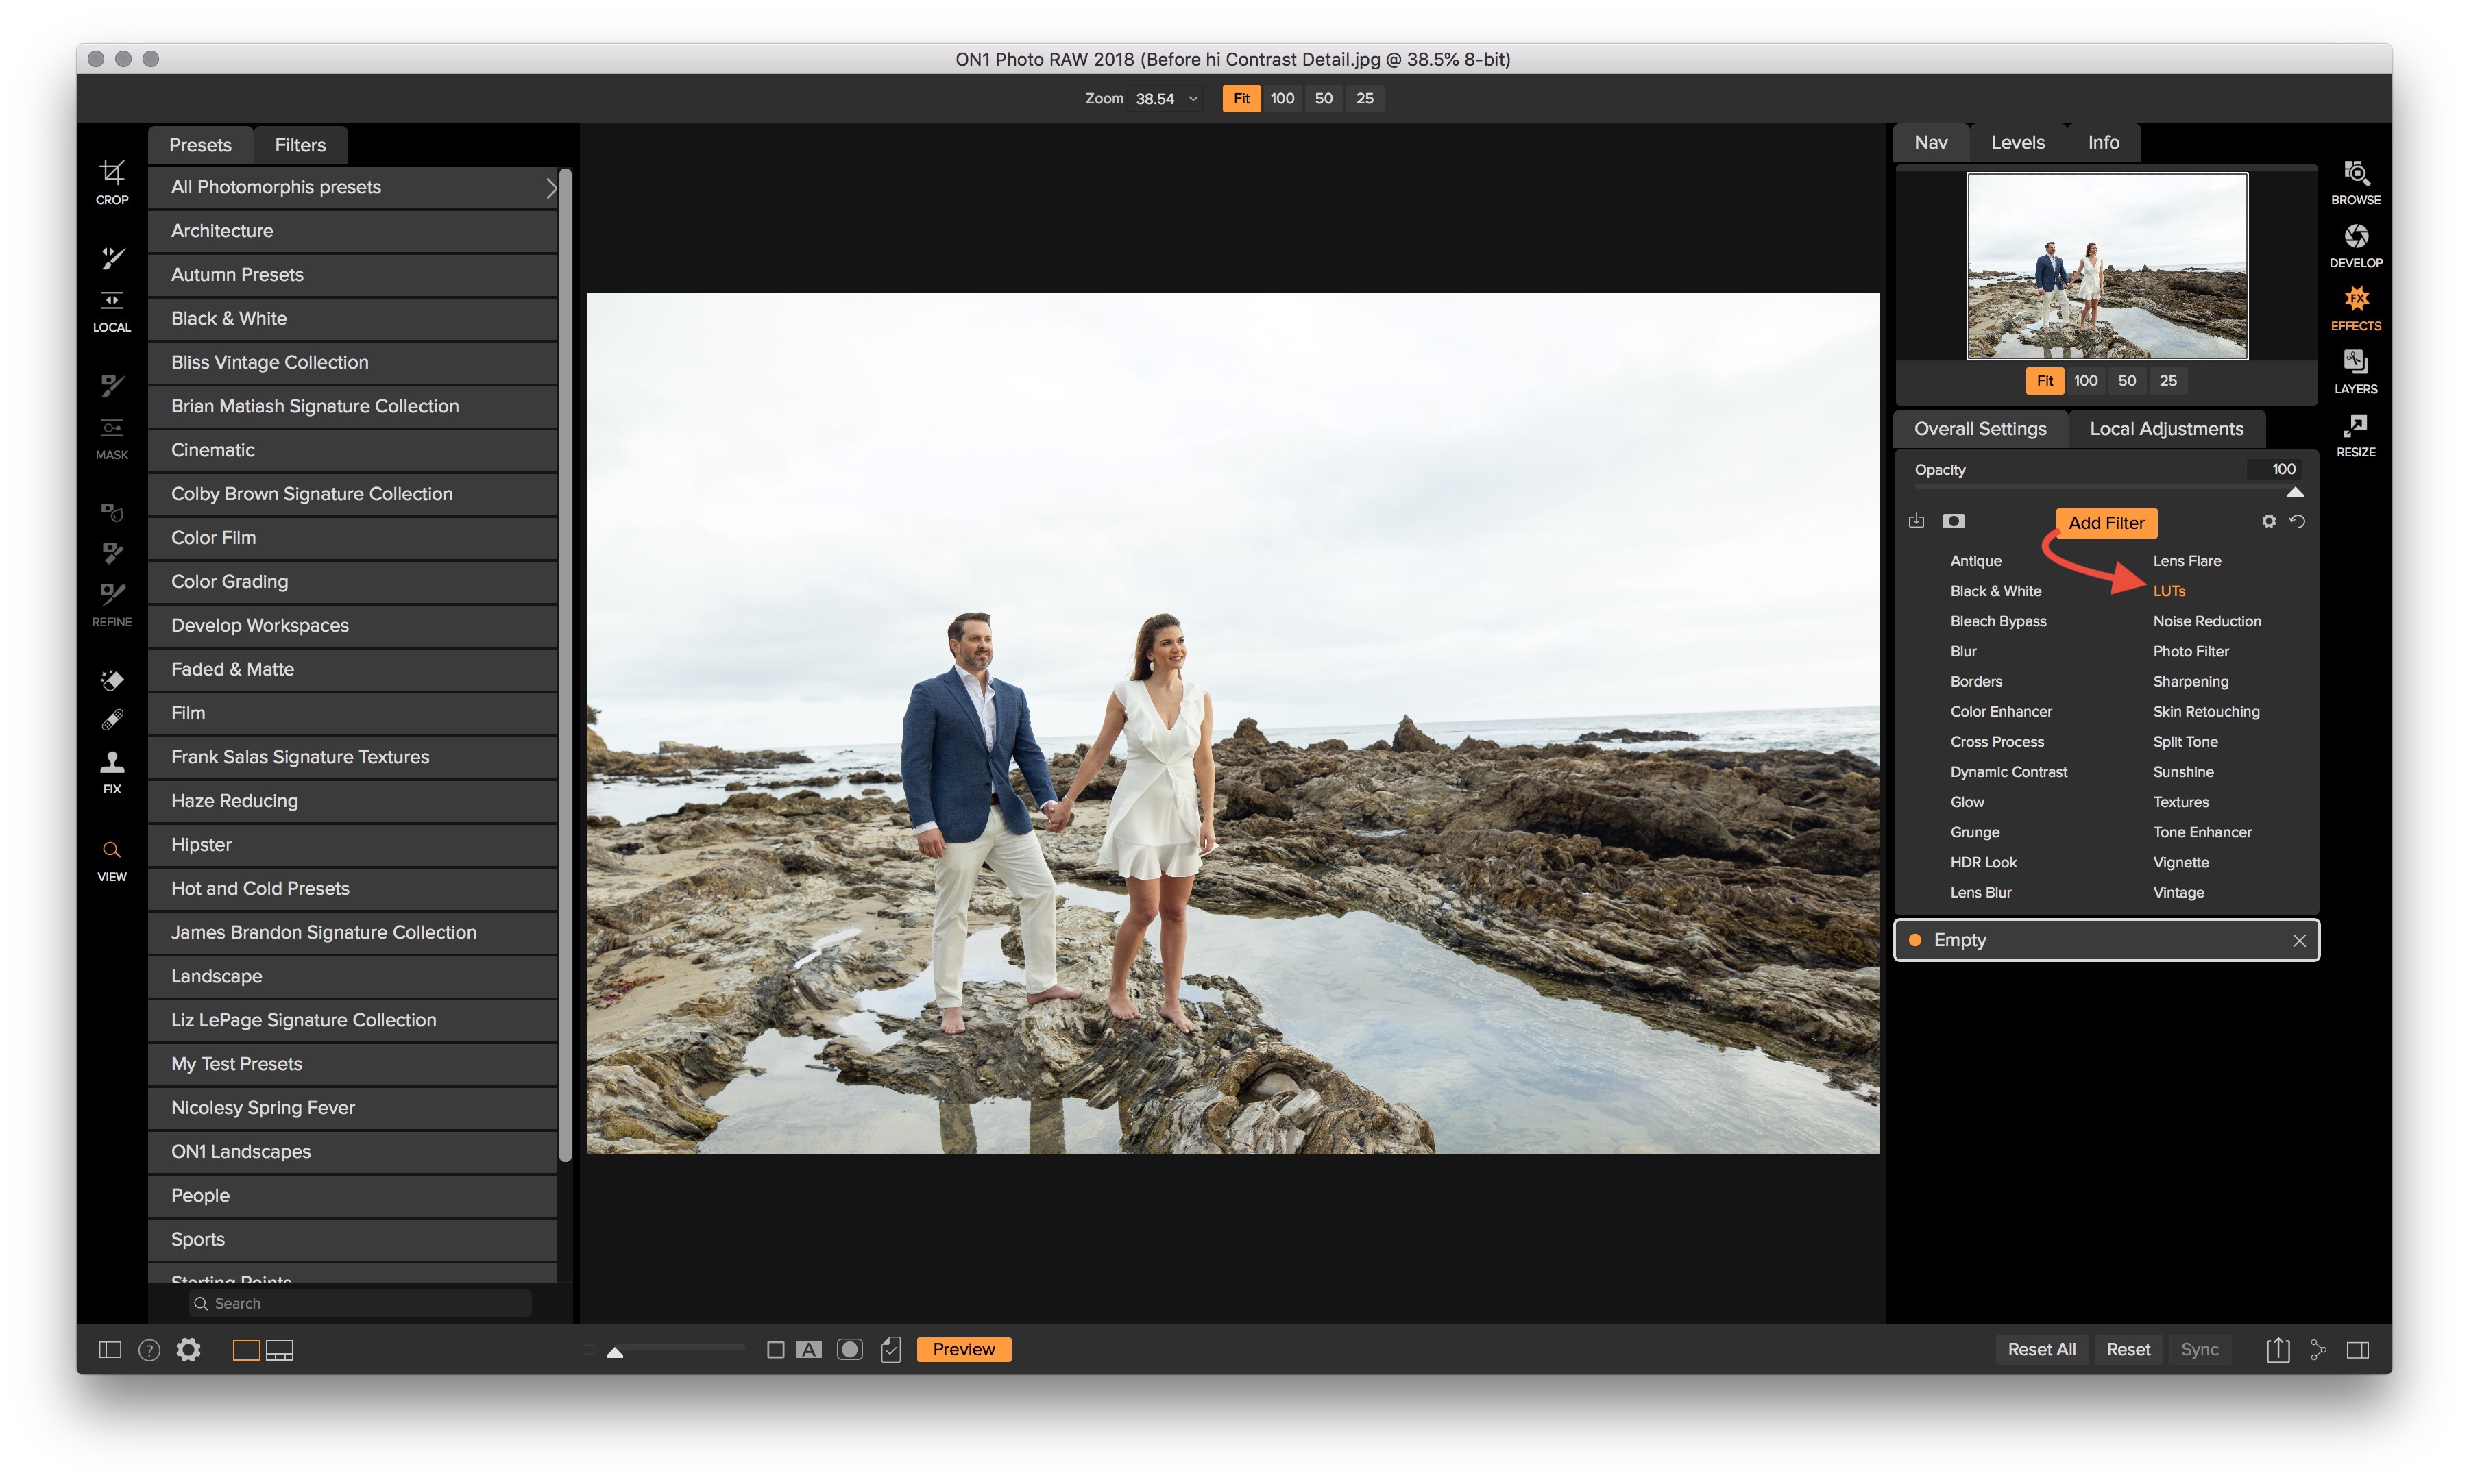This screenshot has height=1484, width=2469.
Task: Switch to the Develop module
Action: click(2355, 246)
